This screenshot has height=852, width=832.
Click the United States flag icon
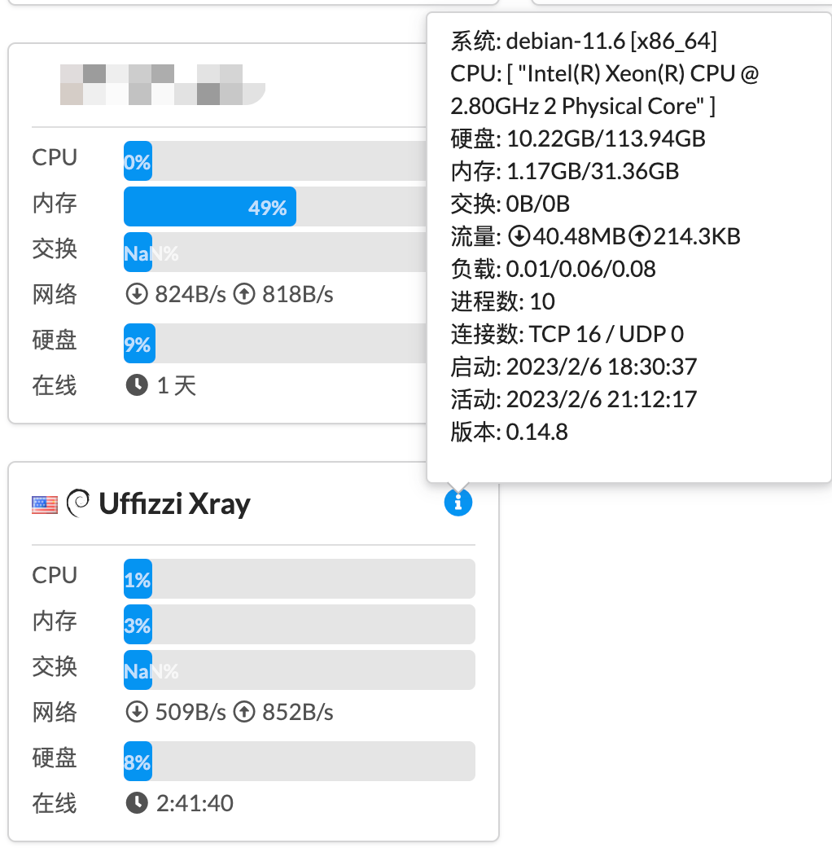[x=45, y=503]
